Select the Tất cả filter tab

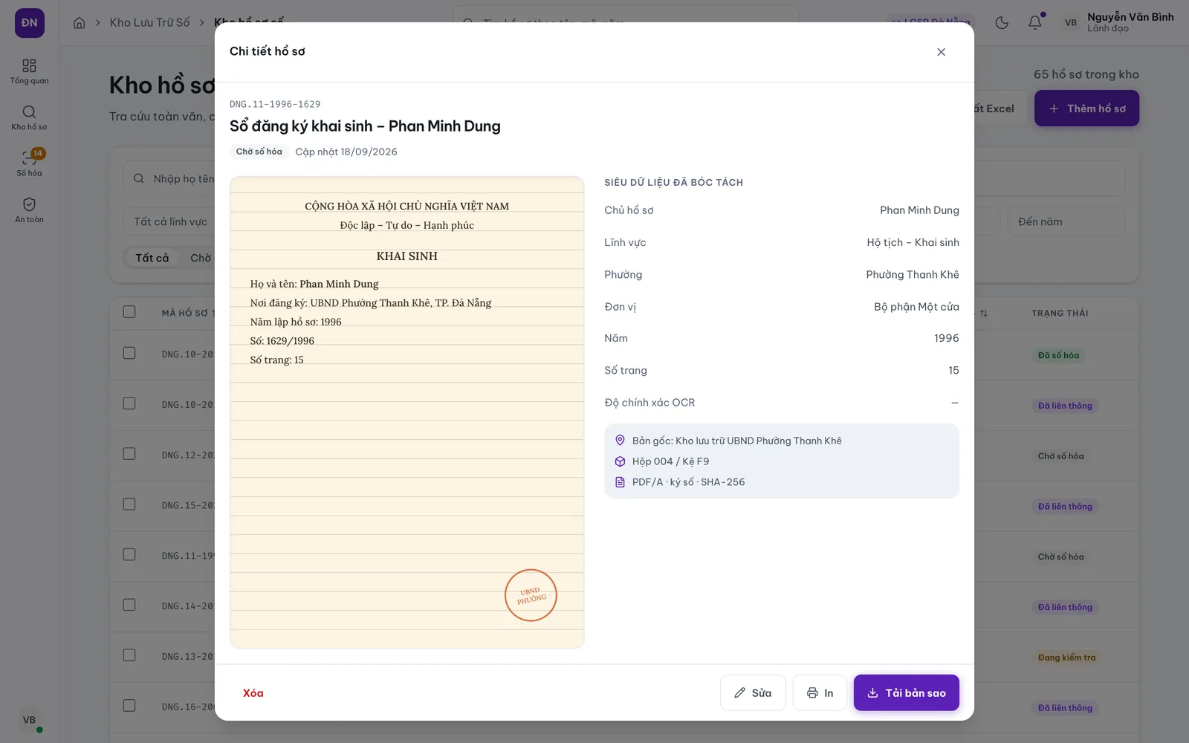click(x=152, y=258)
